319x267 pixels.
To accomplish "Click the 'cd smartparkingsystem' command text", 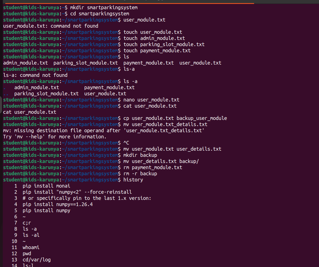I will pyautogui.click(x=100, y=14).
